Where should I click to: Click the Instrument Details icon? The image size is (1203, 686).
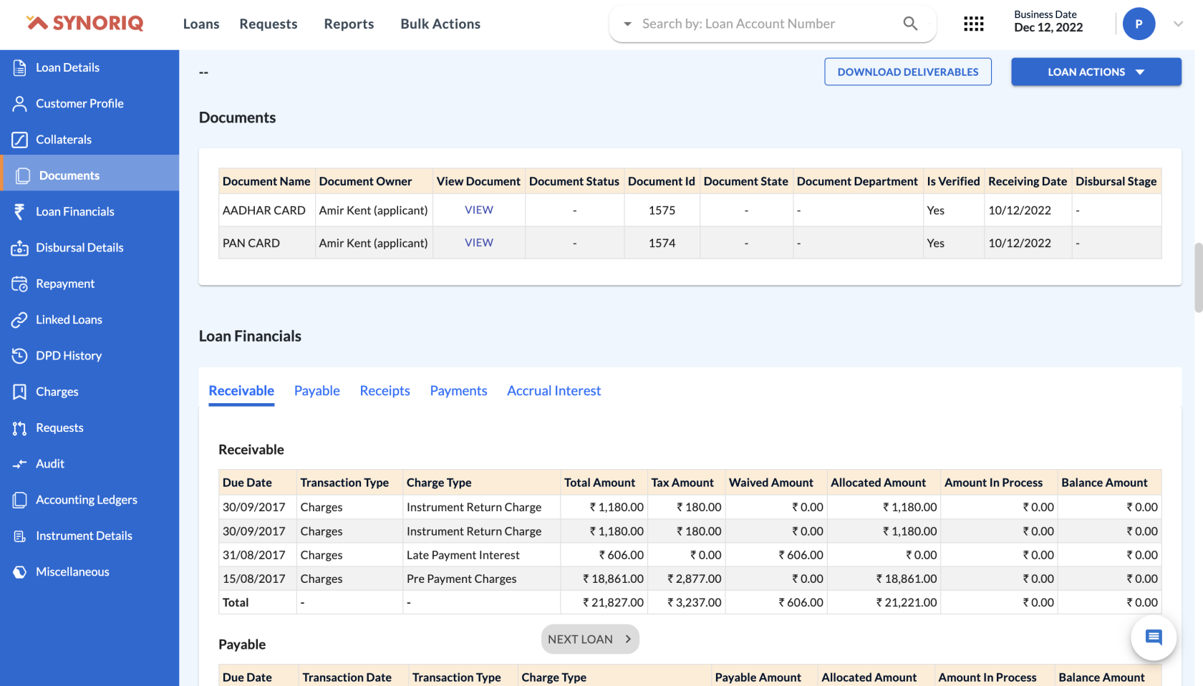point(19,536)
